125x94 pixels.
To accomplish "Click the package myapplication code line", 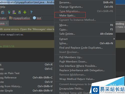I will click(12, 35).
